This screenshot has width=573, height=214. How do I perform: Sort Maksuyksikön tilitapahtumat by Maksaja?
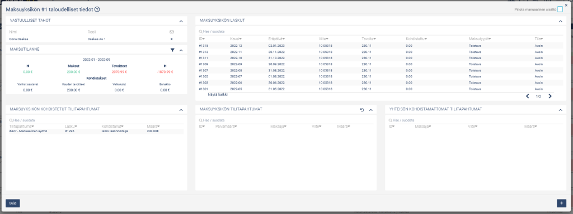278,127
